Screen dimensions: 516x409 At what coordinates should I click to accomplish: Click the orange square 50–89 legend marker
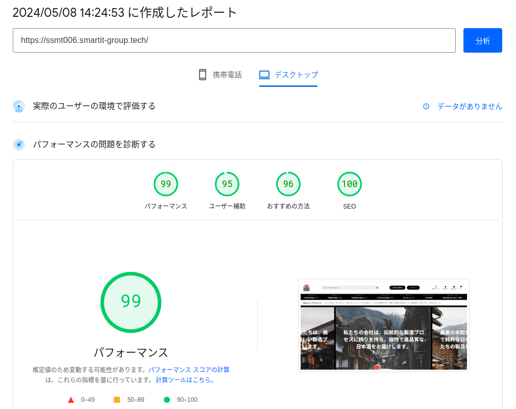coord(117,400)
